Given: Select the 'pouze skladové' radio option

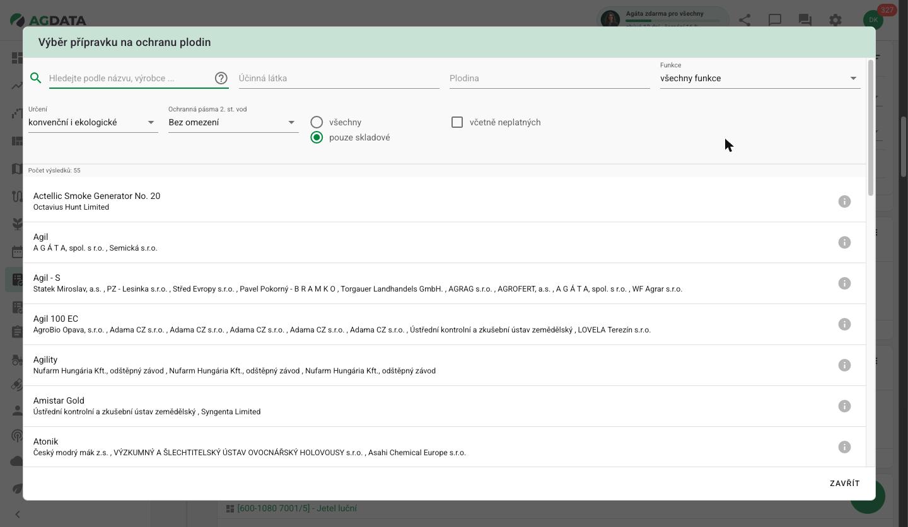Looking at the screenshot, I should click(x=317, y=137).
